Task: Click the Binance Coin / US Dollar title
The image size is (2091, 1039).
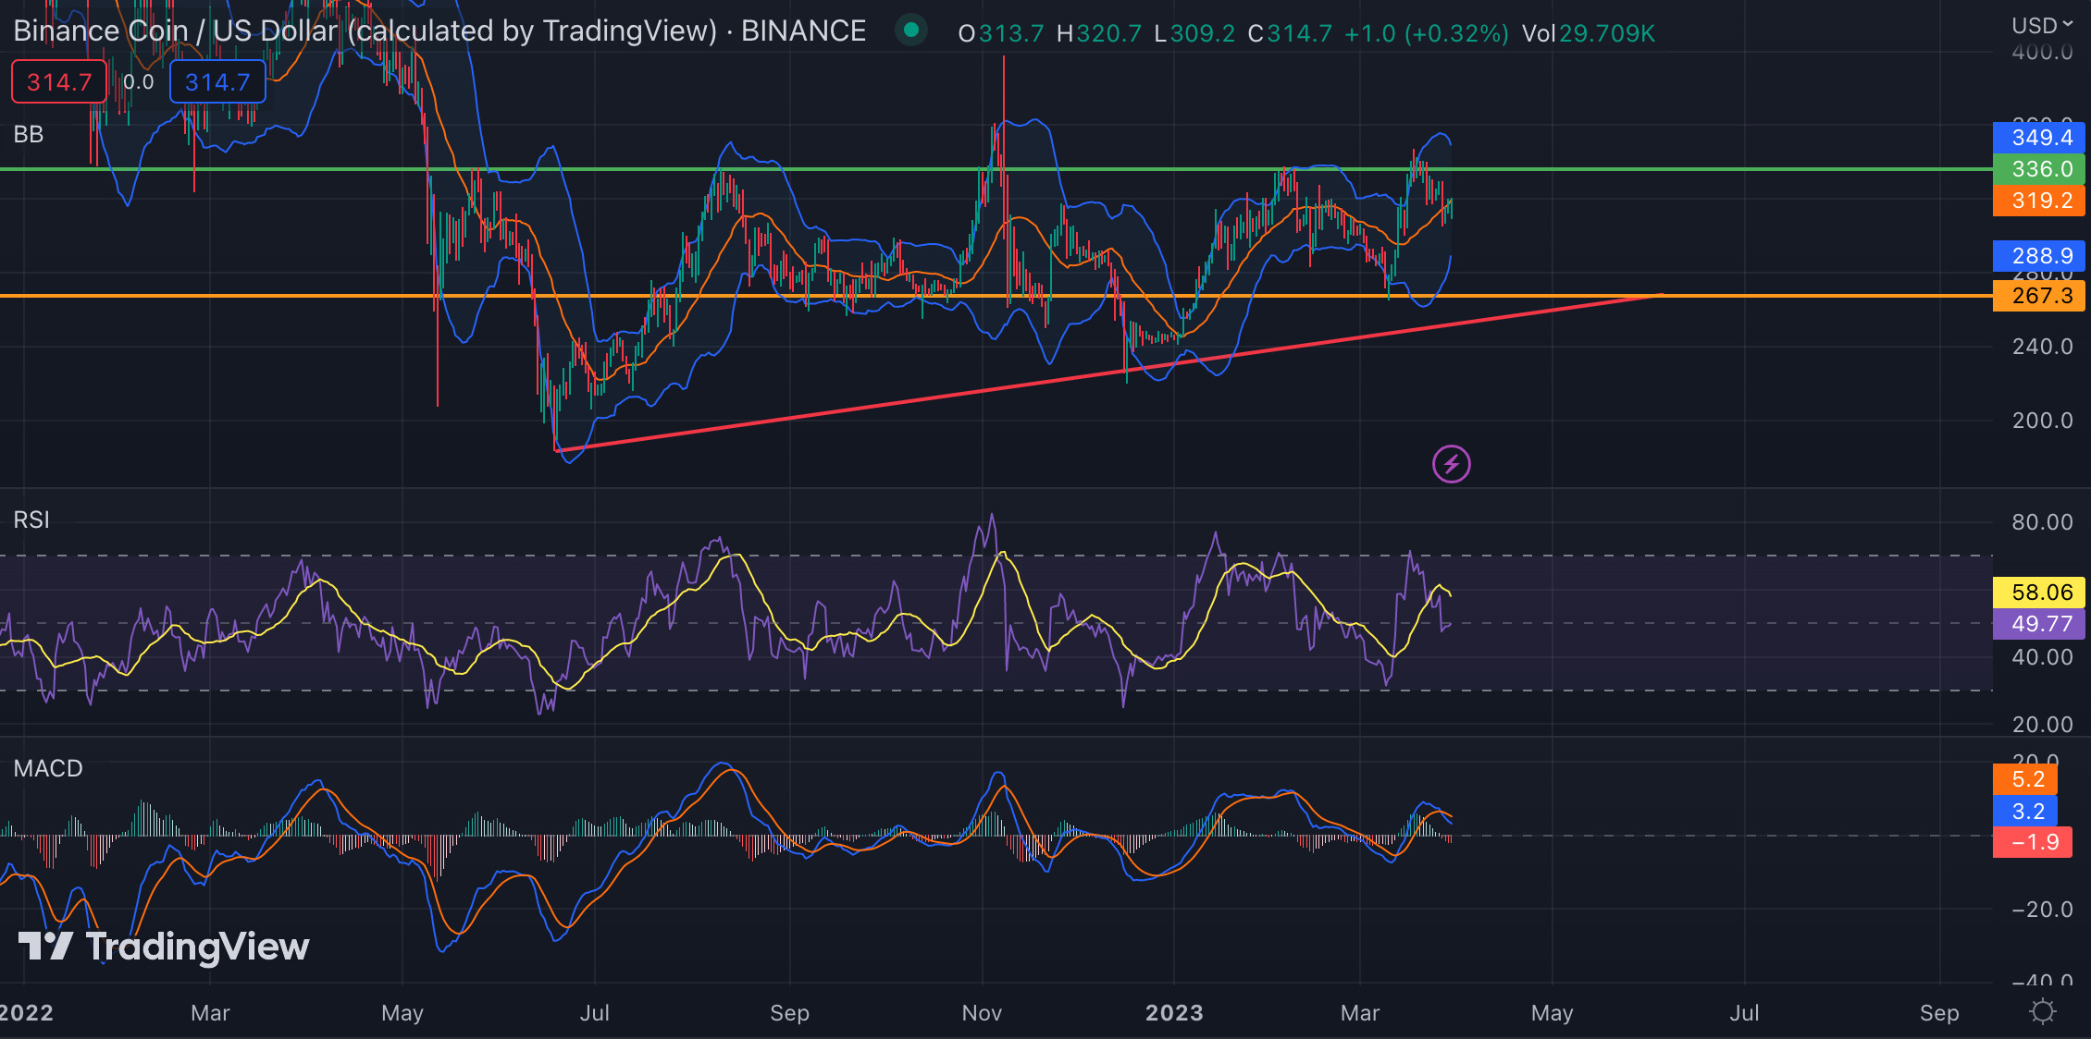Action: 439,31
